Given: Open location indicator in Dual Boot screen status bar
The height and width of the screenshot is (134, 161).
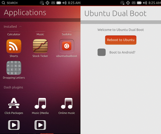Looking at the screenshot, I should [128, 3].
